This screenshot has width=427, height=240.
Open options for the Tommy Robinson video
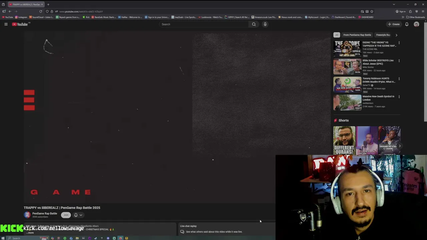point(399,79)
